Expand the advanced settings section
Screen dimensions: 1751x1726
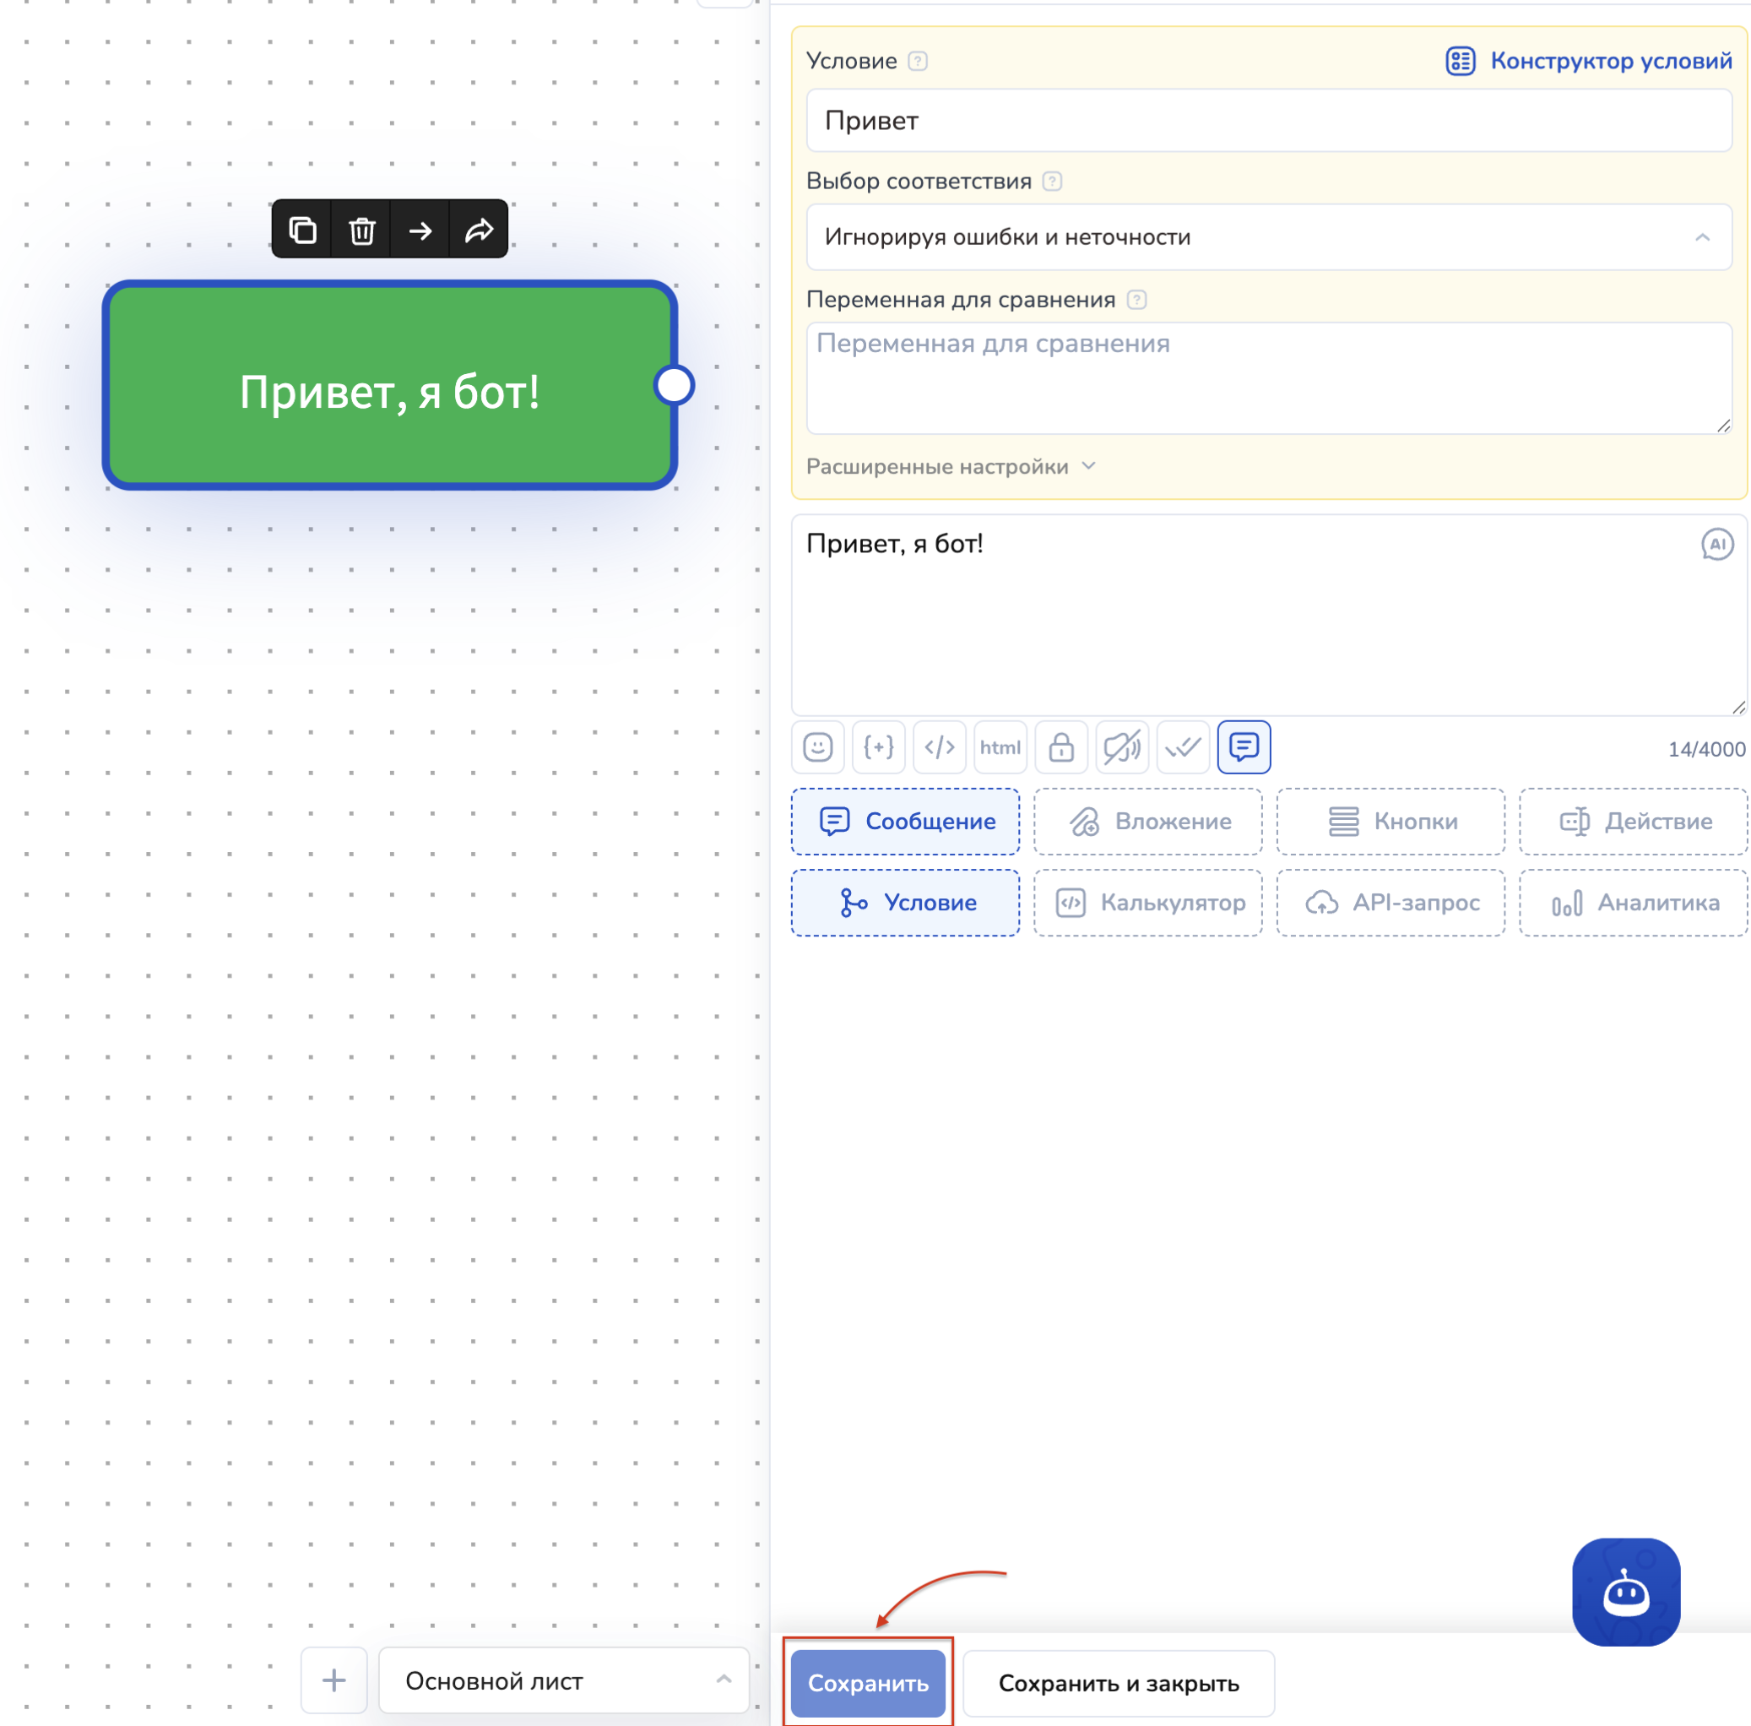pos(951,467)
